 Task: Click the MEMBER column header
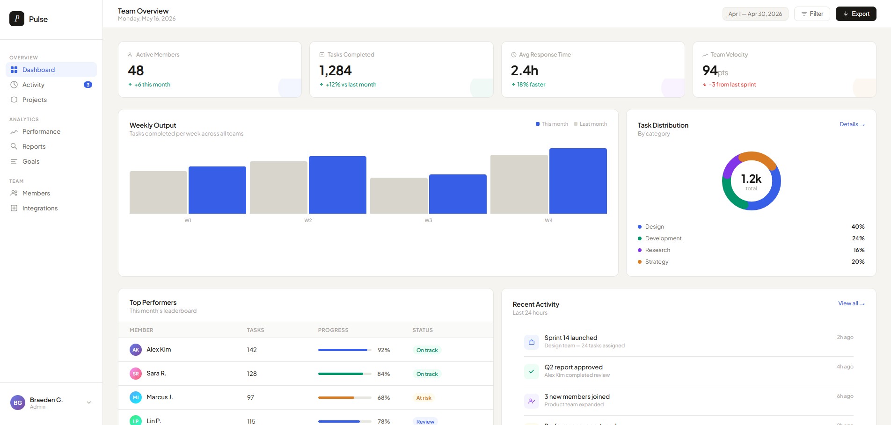(141, 330)
